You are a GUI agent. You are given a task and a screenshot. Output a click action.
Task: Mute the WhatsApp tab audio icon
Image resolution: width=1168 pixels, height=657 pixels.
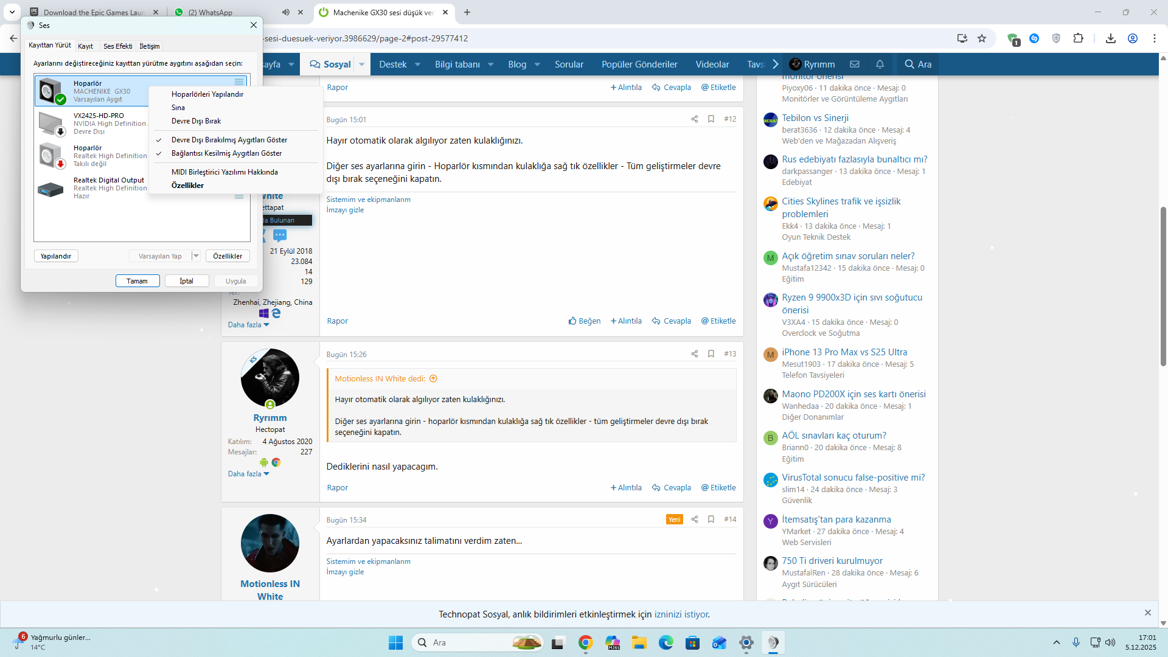click(x=285, y=12)
